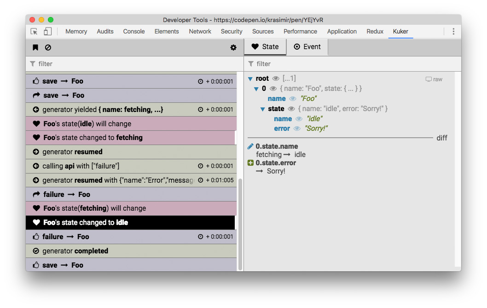Collapse the state tree node
Viewport: 487px width, 308px height.
click(x=262, y=109)
